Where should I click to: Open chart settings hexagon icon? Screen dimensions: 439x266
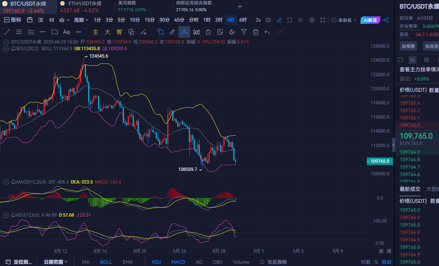point(312,20)
